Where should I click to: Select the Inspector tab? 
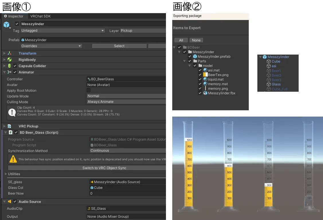coord(14,16)
